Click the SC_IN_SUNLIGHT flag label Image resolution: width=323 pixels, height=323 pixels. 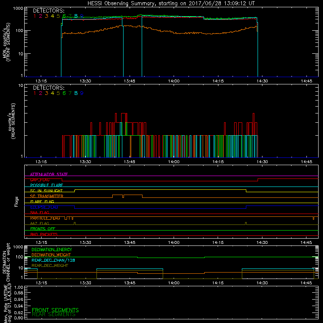46,191
